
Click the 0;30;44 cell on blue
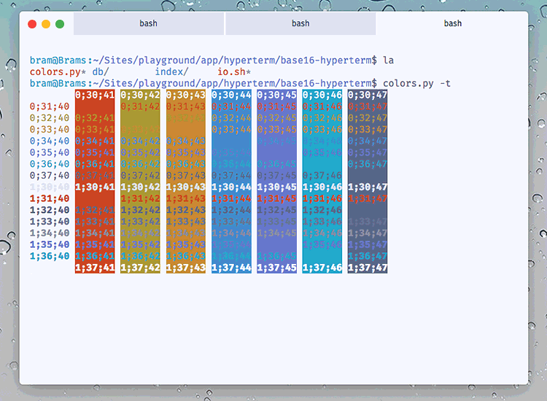pyautogui.click(x=231, y=95)
